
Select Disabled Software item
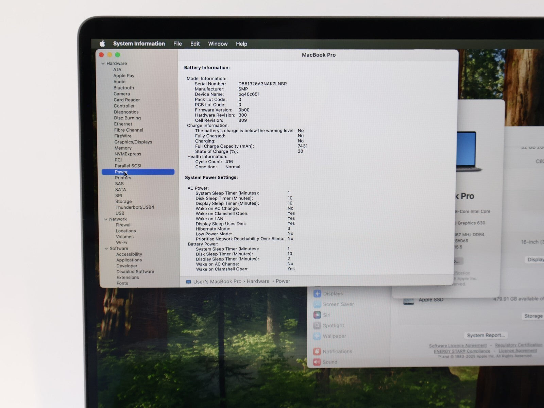click(135, 272)
